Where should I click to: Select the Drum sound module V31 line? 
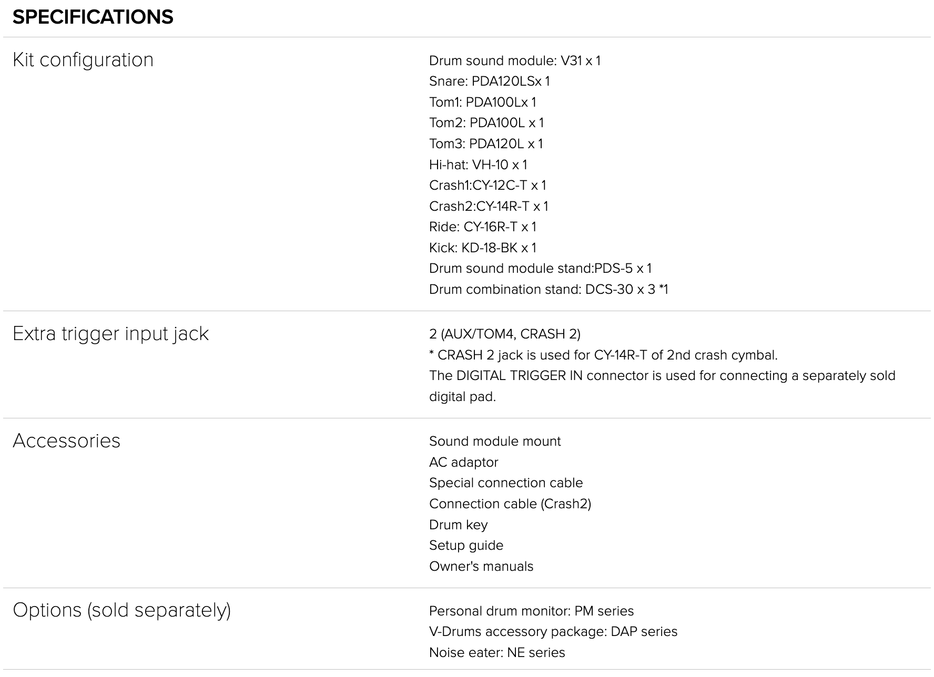coord(514,61)
